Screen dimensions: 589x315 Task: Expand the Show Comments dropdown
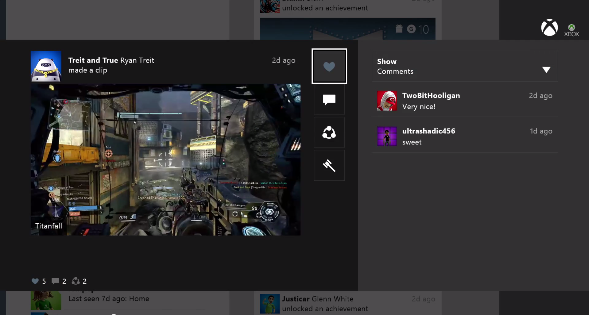pos(465,66)
